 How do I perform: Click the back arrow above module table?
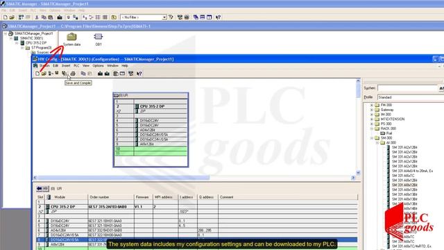[40, 188]
